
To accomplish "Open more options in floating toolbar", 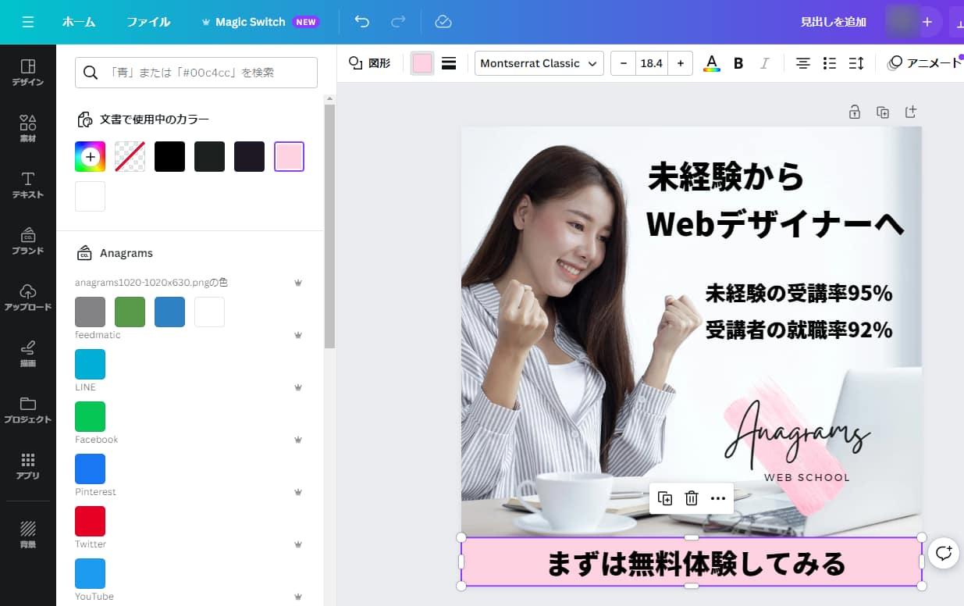I will [718, 498].
